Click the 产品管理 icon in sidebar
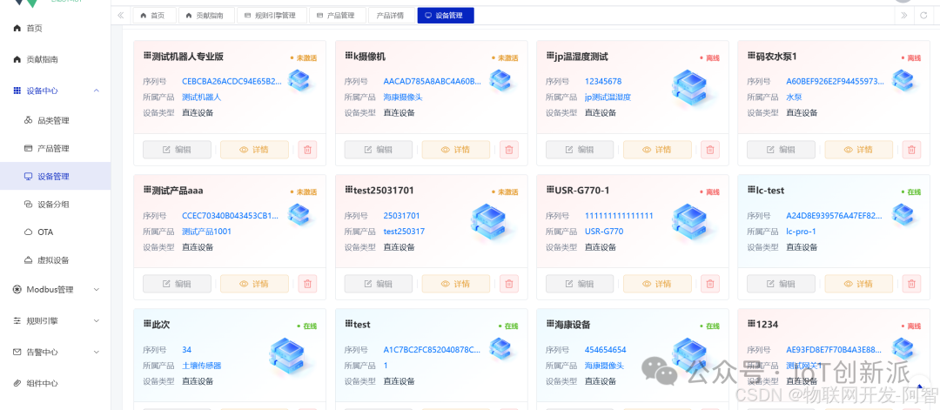The width and height of the screenshot is (940, 410). (x=28, y=148)
